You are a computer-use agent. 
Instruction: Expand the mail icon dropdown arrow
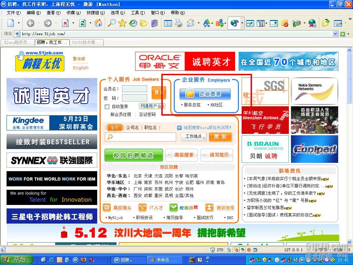point(199,23)
